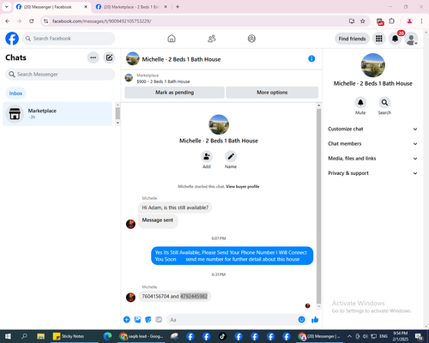429x343 pixels.
Task: Reload the page
Action: (32, 21)
